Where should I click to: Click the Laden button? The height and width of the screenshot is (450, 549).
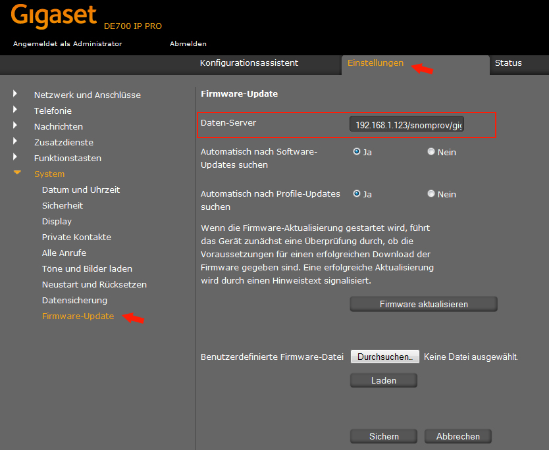coord(383,380)
